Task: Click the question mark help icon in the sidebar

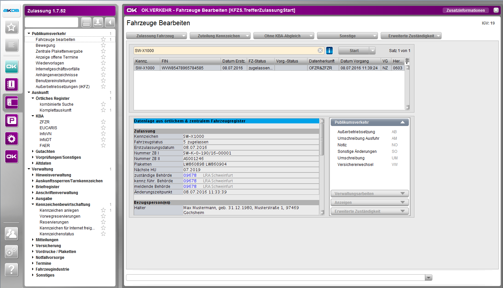Action: [11, 270]
